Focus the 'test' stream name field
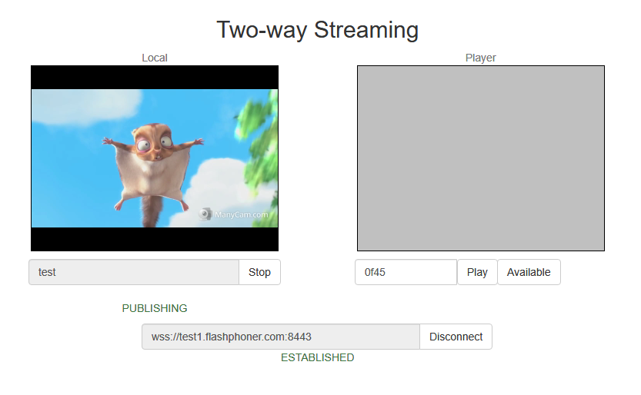641x395 pixels. tap(134, 272)
